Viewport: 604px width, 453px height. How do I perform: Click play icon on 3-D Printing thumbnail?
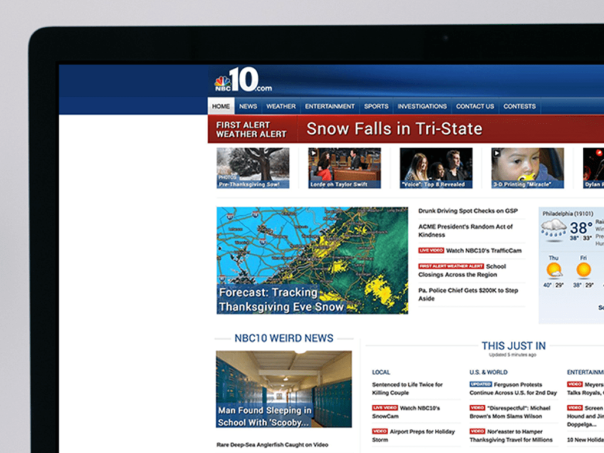[x=497, y=153]
